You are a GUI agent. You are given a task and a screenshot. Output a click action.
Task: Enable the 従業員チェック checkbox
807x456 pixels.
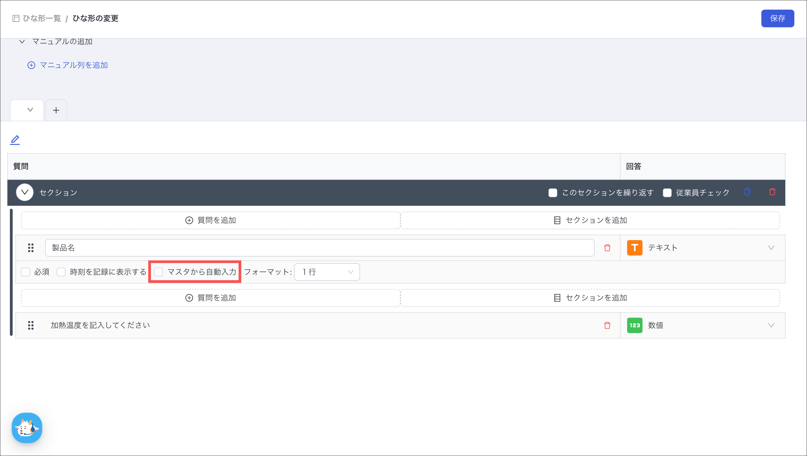(x=667, y=193)
